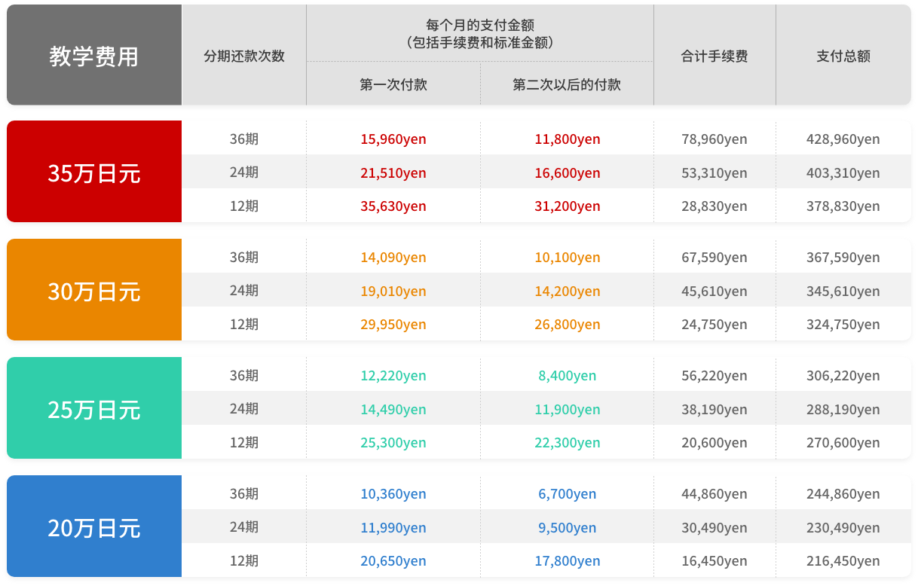The height and width of the screenshot is (586, 918).
Task: Click the 第一次付款 sub-header
Action: (x=393, y=84)
